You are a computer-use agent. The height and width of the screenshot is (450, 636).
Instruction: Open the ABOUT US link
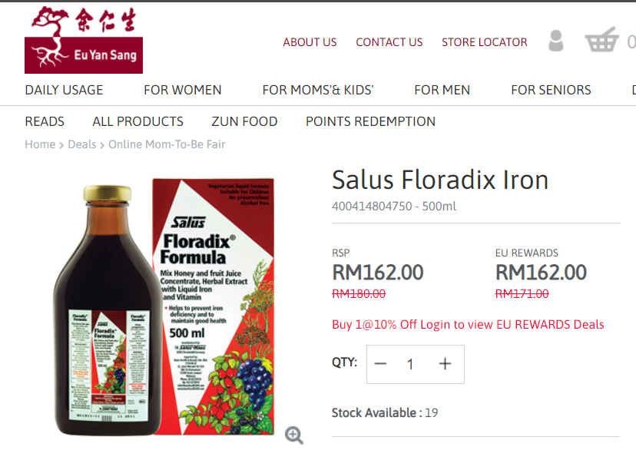click(310, 42)
